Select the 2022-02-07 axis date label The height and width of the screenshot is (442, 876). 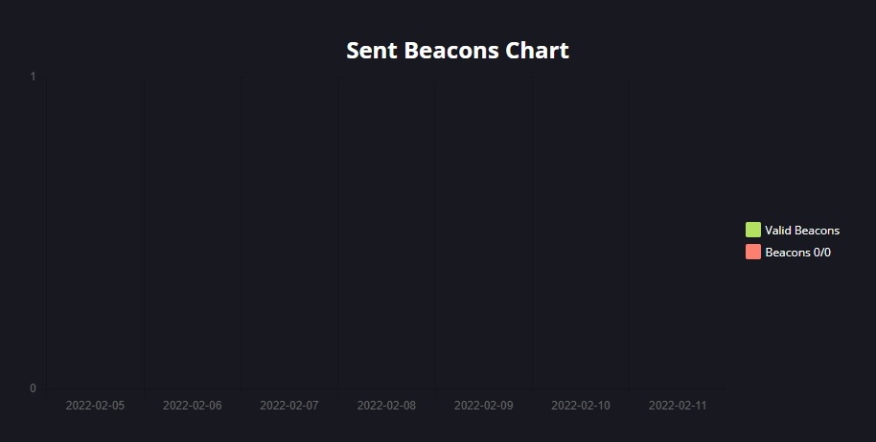pyautogui.click(x=289, y=406)
